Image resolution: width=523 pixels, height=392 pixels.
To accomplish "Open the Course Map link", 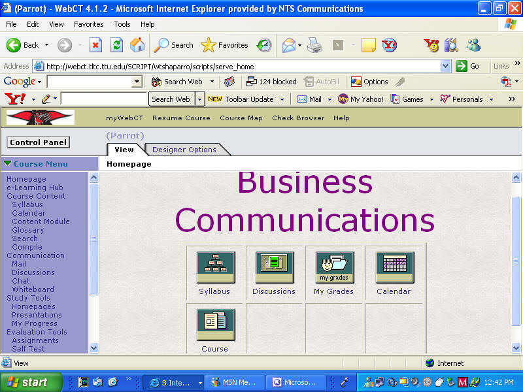I will (241, 118).
